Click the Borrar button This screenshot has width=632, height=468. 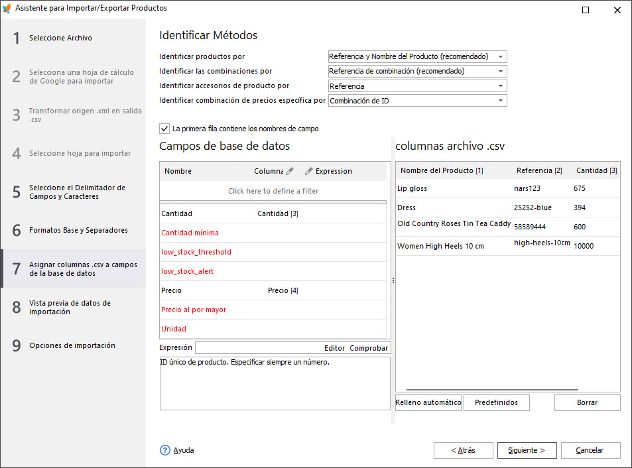point(588,403)
